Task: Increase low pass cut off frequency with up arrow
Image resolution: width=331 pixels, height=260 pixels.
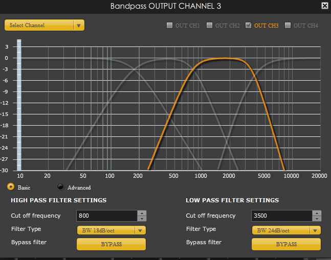Action: (x=317, y=213)
